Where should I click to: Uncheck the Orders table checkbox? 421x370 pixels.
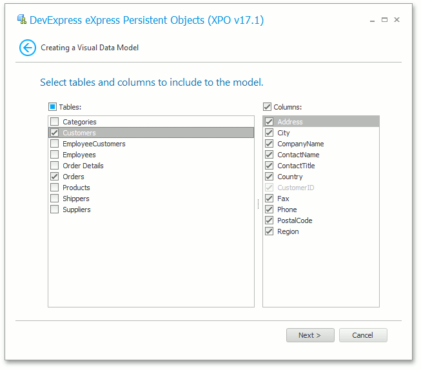point(55,177)
